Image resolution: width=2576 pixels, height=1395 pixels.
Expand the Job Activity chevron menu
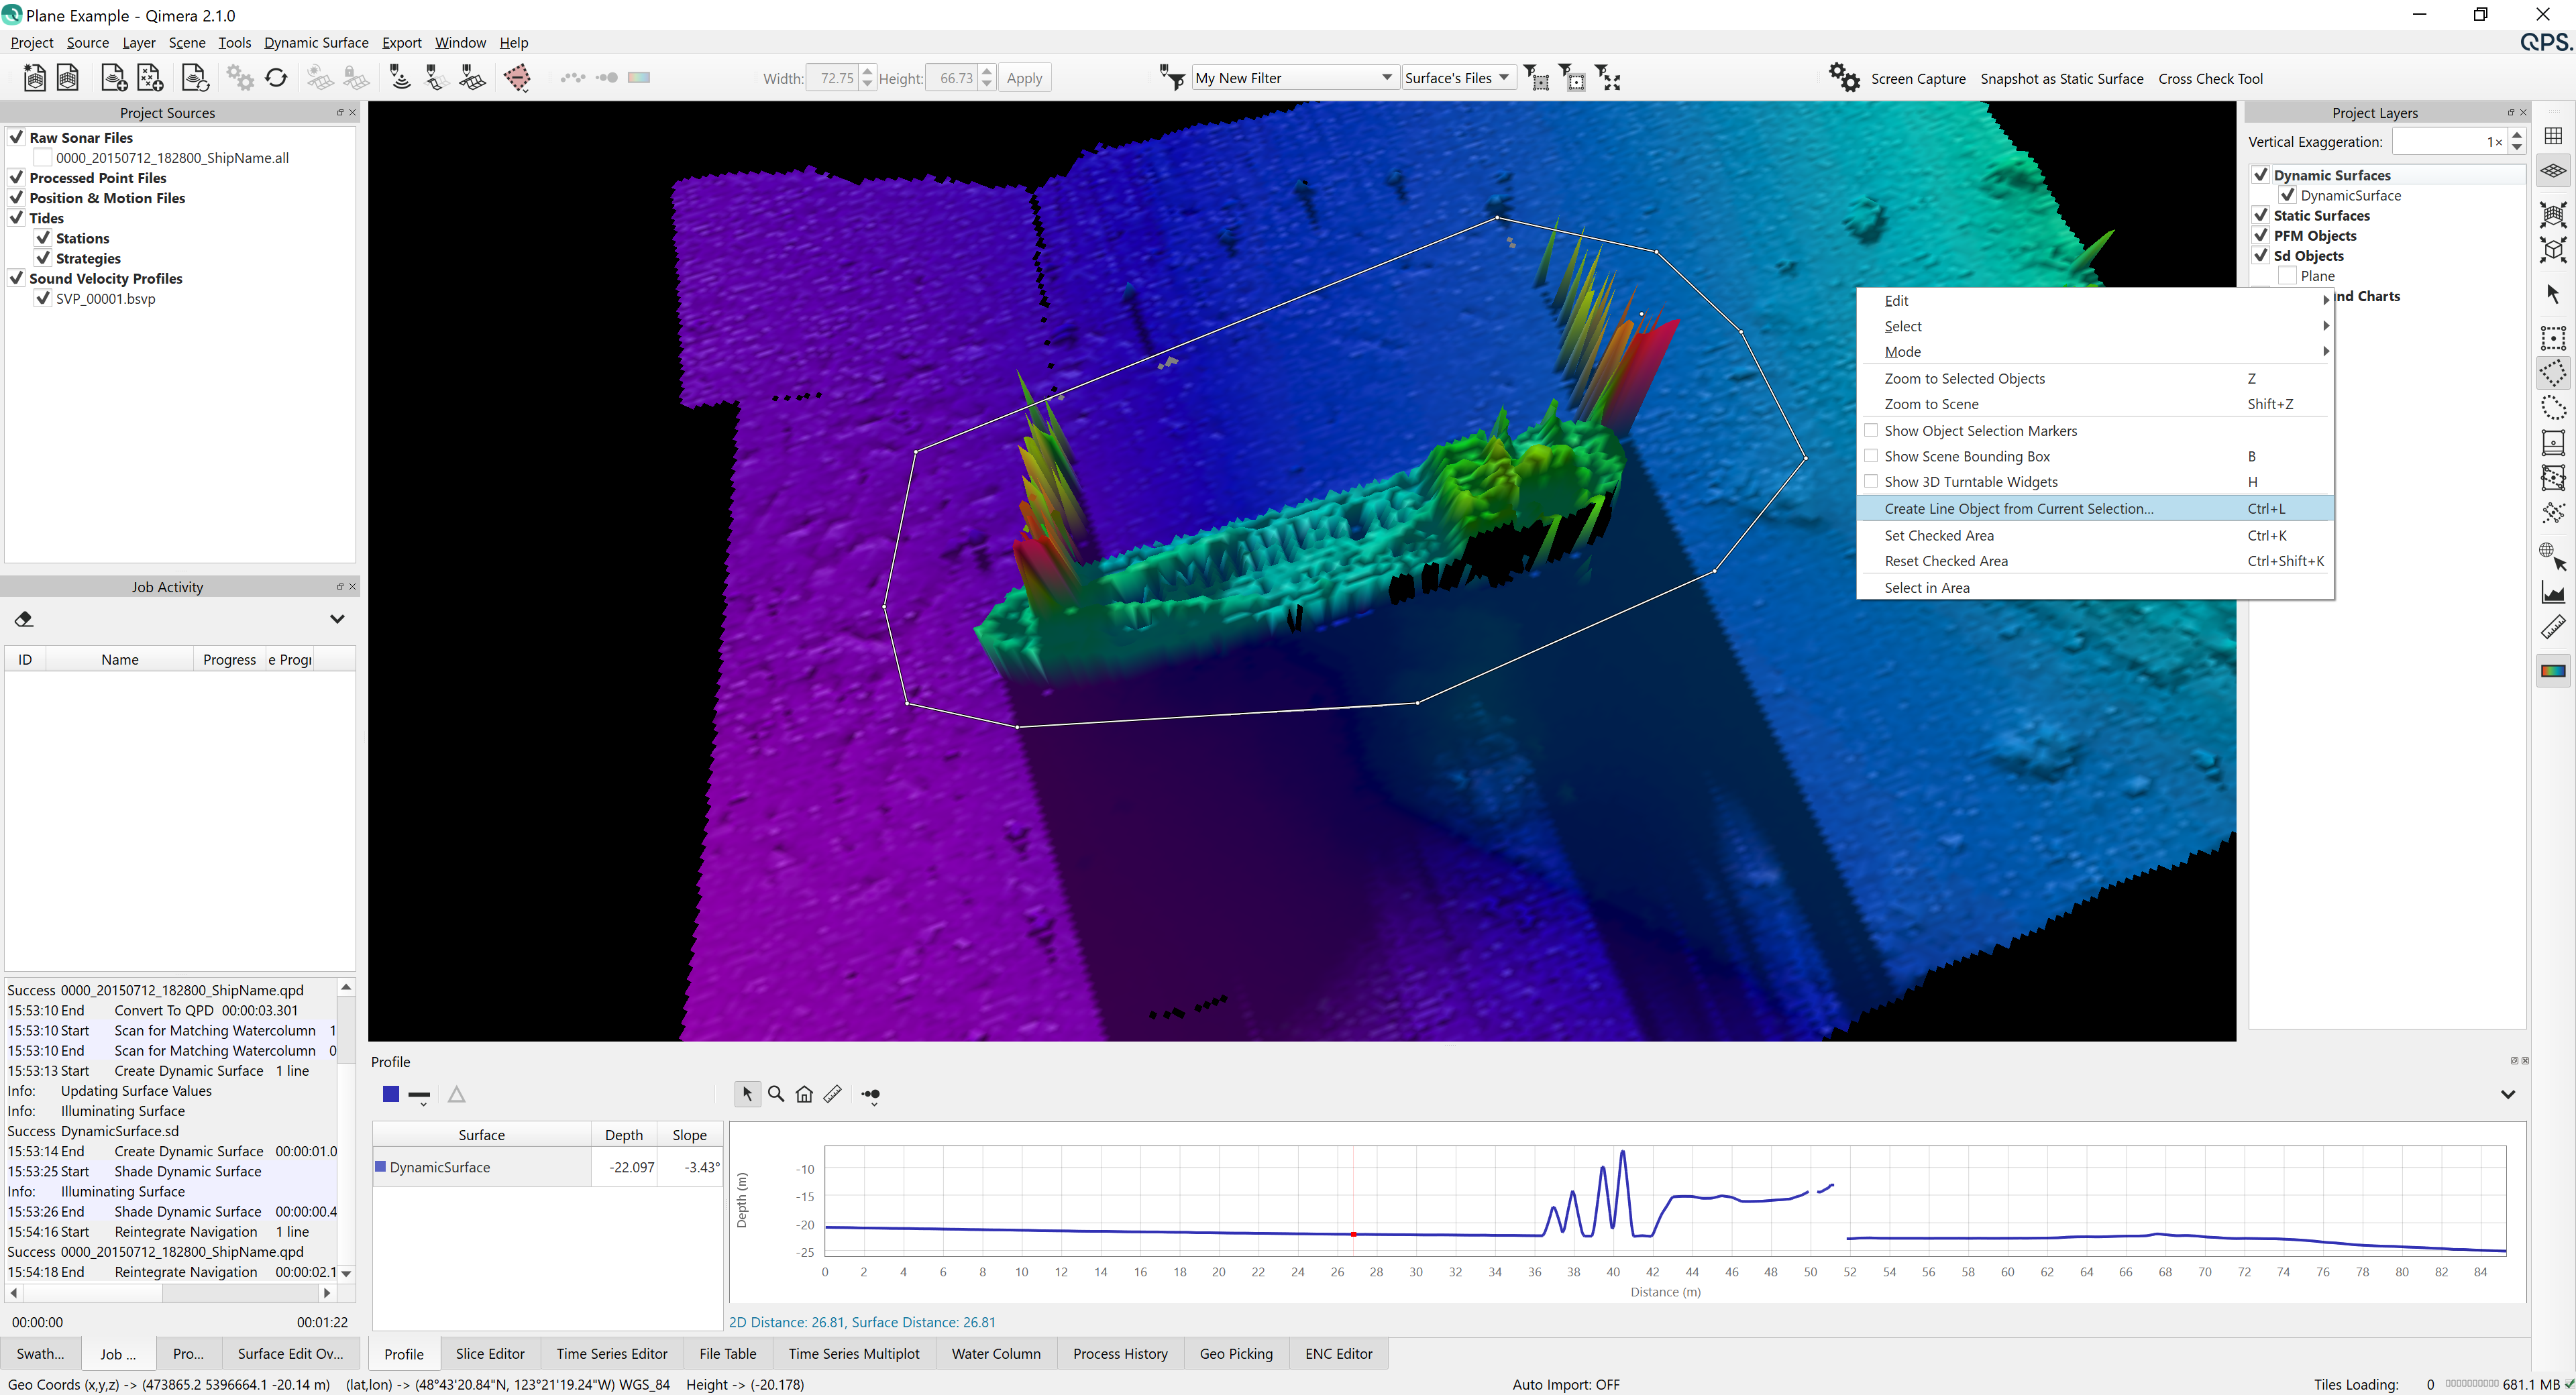337,619
